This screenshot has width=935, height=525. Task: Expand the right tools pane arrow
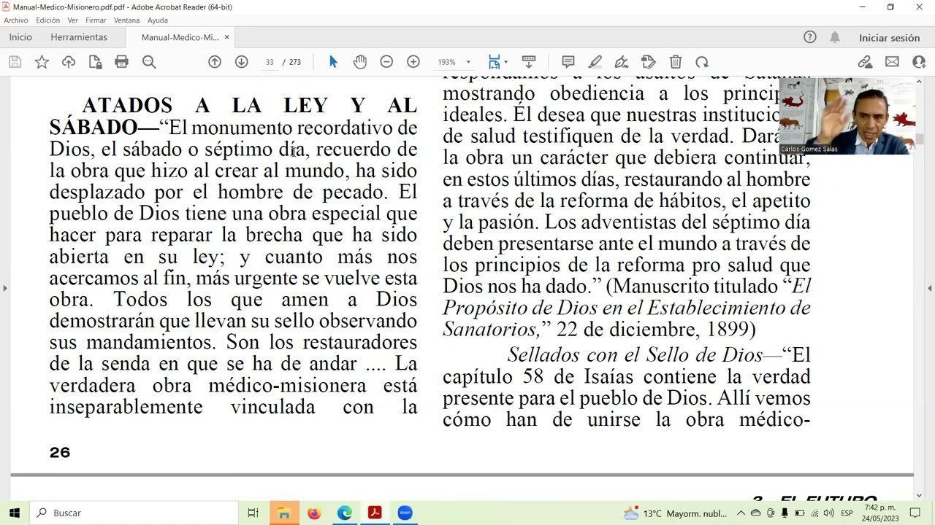click(930, 288)
